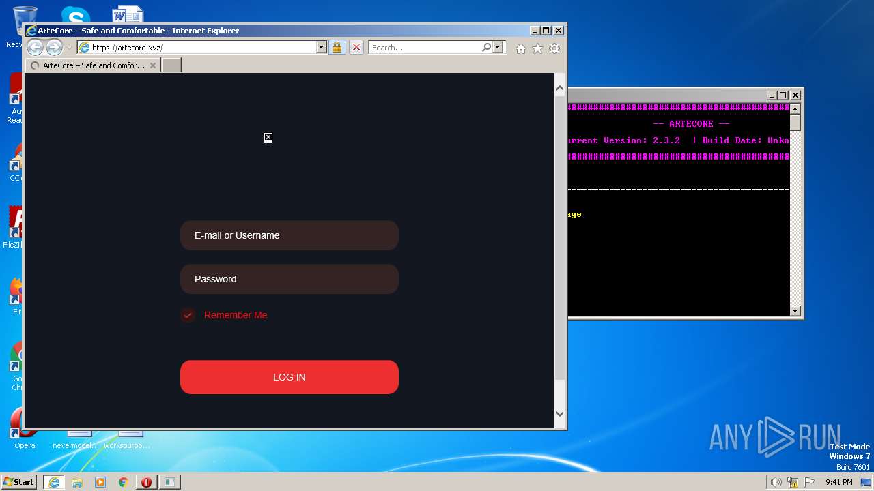Open the workspurpo desktop file
This screenshot has height=491, width=874.
127,440
